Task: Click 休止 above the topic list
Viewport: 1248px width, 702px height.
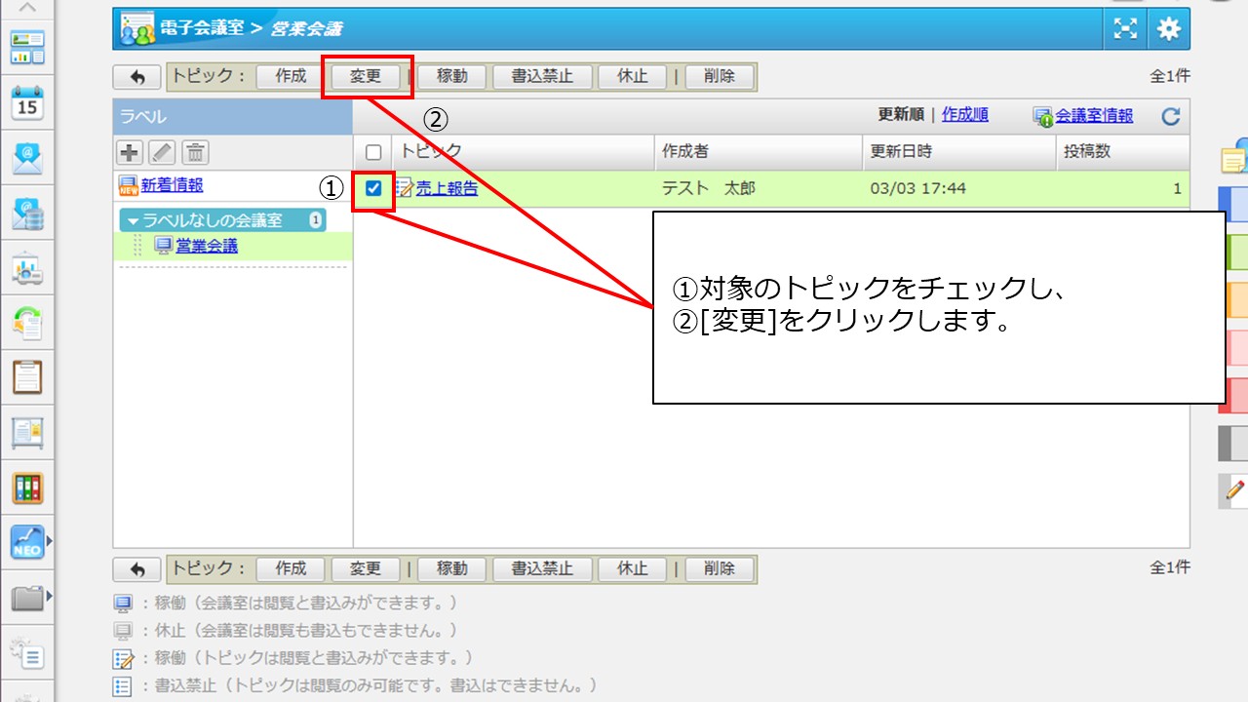Action: (633, 77)
